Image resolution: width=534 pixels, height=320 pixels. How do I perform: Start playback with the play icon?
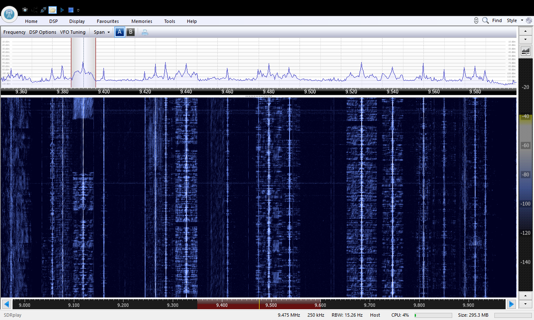click(62, 10)
